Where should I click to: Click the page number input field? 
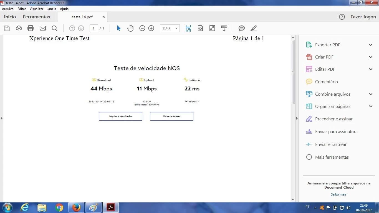pyautogui.click(x=94, y=28)
